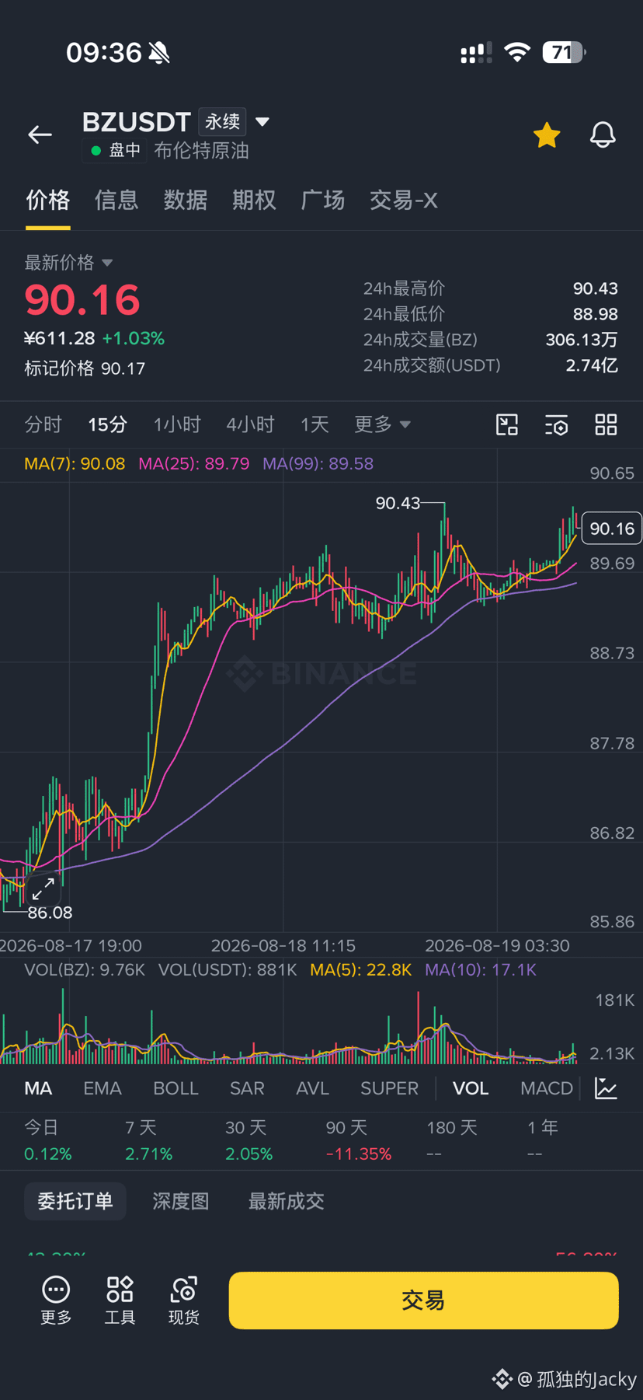Tap the MA(7): 90.08 legend
The height and width of the screenshot is (1400, 643).
75,464
